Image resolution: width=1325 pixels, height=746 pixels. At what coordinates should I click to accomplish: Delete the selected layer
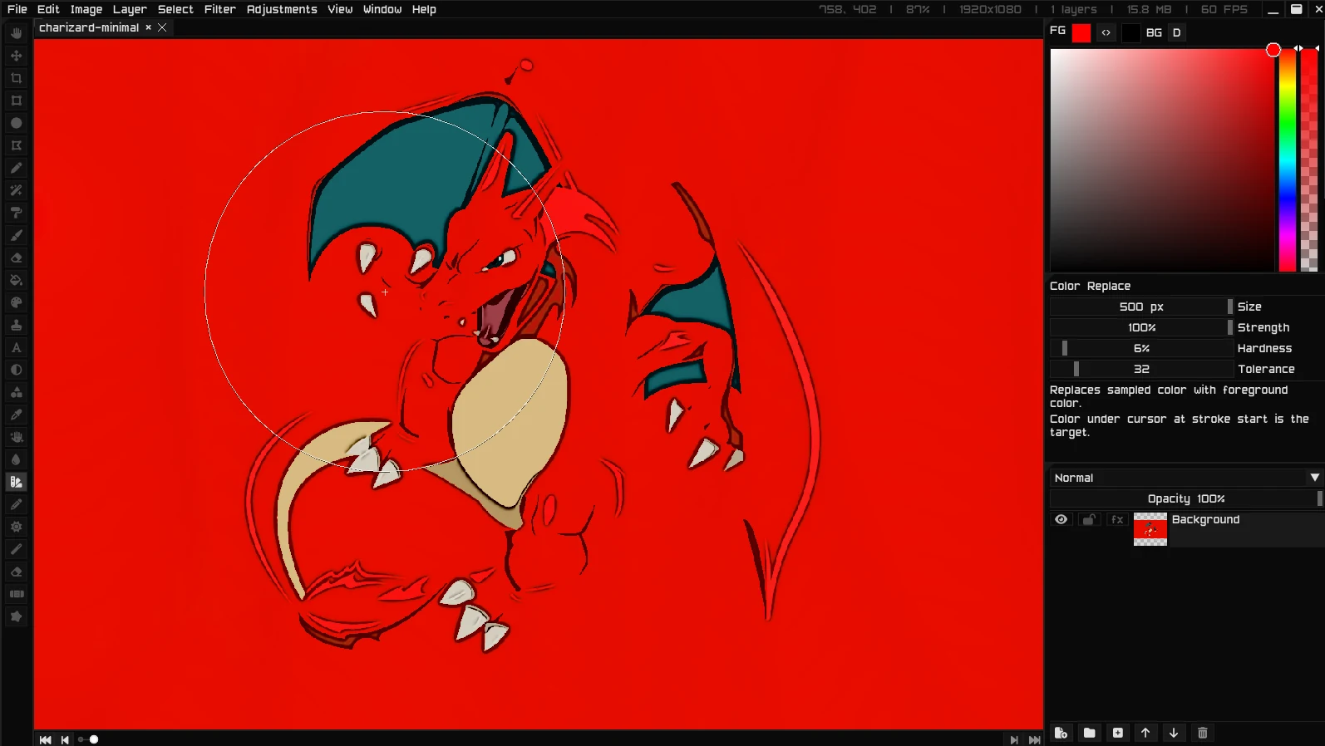[x=1202, y=733]
